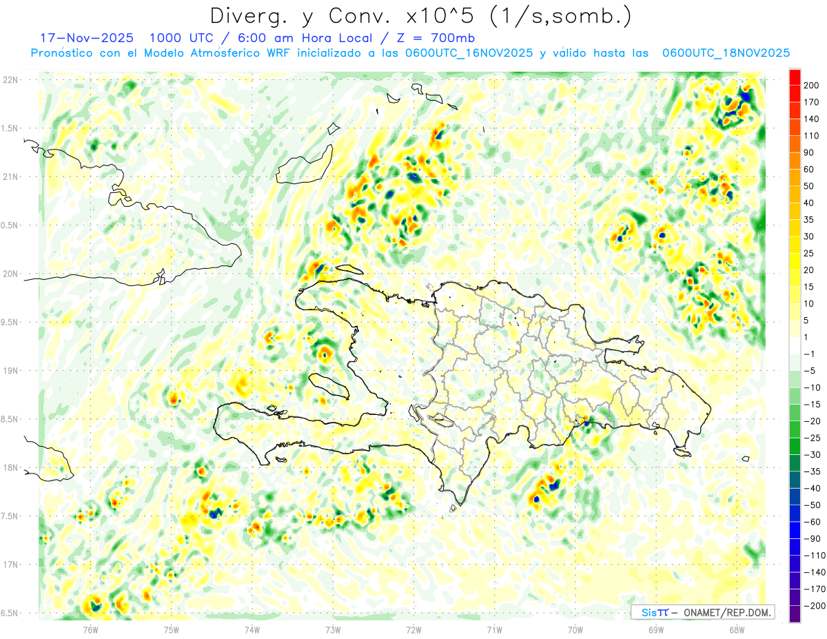The height and width of the screenshot is (639, 827).
Task: Click the '-170' colorbar value
Action: (x=813, y=589)
